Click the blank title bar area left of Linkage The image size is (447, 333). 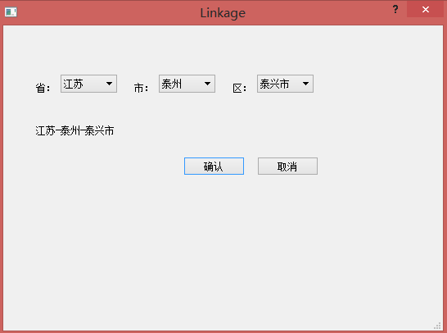click(x=108, y=12)
